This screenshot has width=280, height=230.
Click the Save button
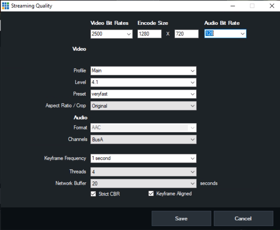pyautogui.click(x=181, y=218)
